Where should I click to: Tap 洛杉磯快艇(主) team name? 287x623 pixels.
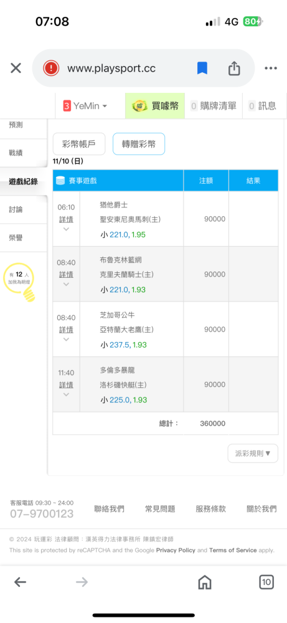(123, 385)
